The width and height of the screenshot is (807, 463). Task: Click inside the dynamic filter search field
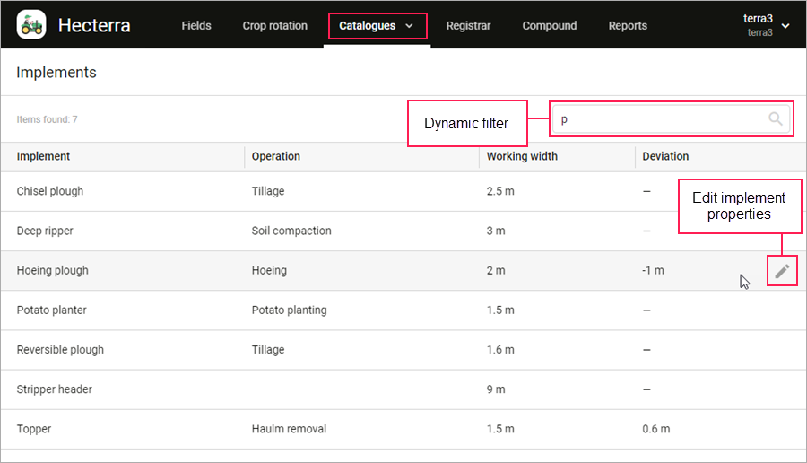[659, 119]
